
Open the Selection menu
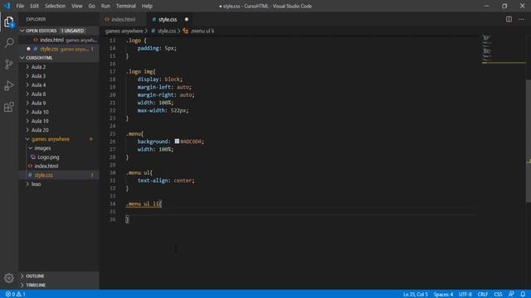click(x=55, y=6)
